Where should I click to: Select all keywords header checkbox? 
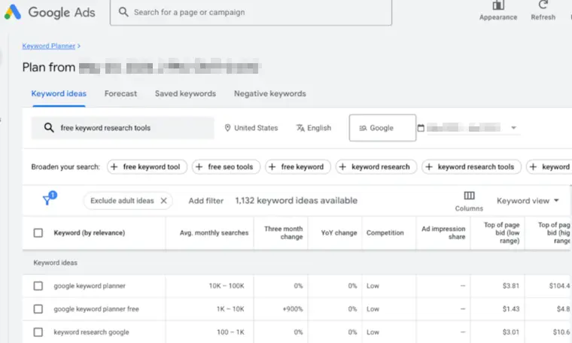(38, 232)
